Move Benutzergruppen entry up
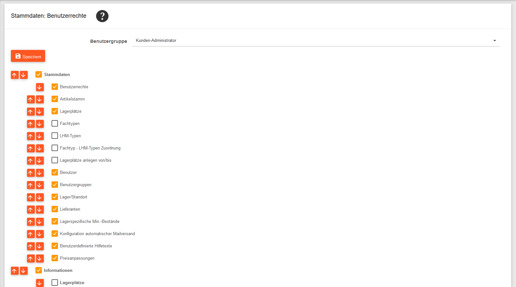516x287 pixels. (x=31, y=185)
